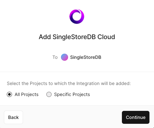154x128 pixels.
Task: Click the gradient team avatar circle
Action: coord(65,57)
